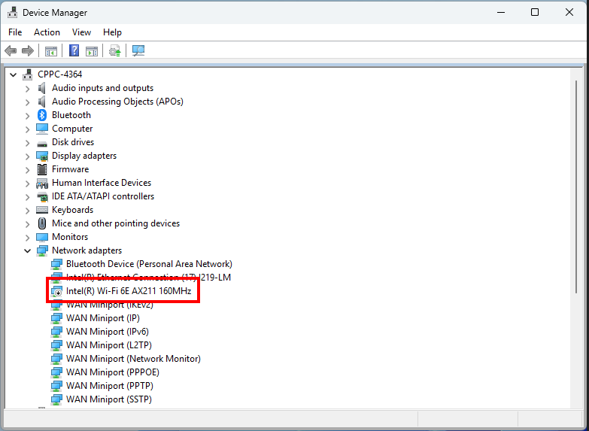Collapse the CPPC-4364 root node
Screen dimensions: 589x431
(x=14, y=74)
